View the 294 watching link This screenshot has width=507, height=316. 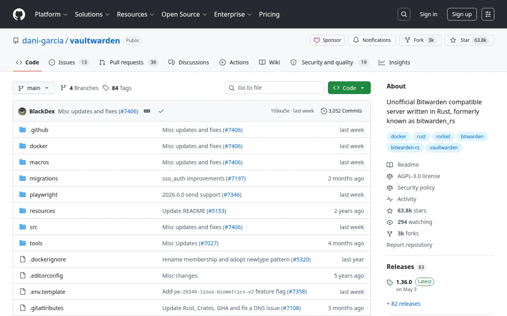(410, 222)
